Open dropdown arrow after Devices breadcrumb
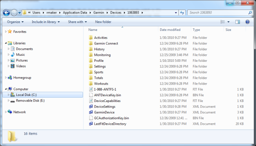The image size is (256, 146). tap(124, 12)
